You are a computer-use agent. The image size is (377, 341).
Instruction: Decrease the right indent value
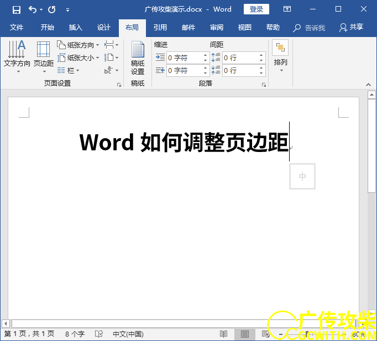coord(205,74)
